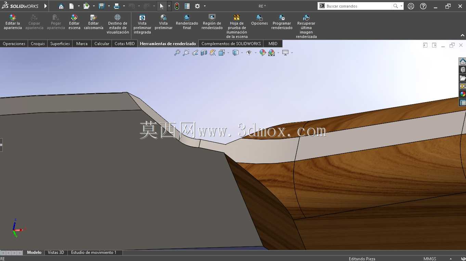
Task: Click Programar renderizado
Action: (x=282, y=22)
